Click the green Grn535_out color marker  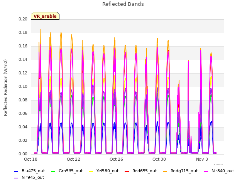coord(53,171)
